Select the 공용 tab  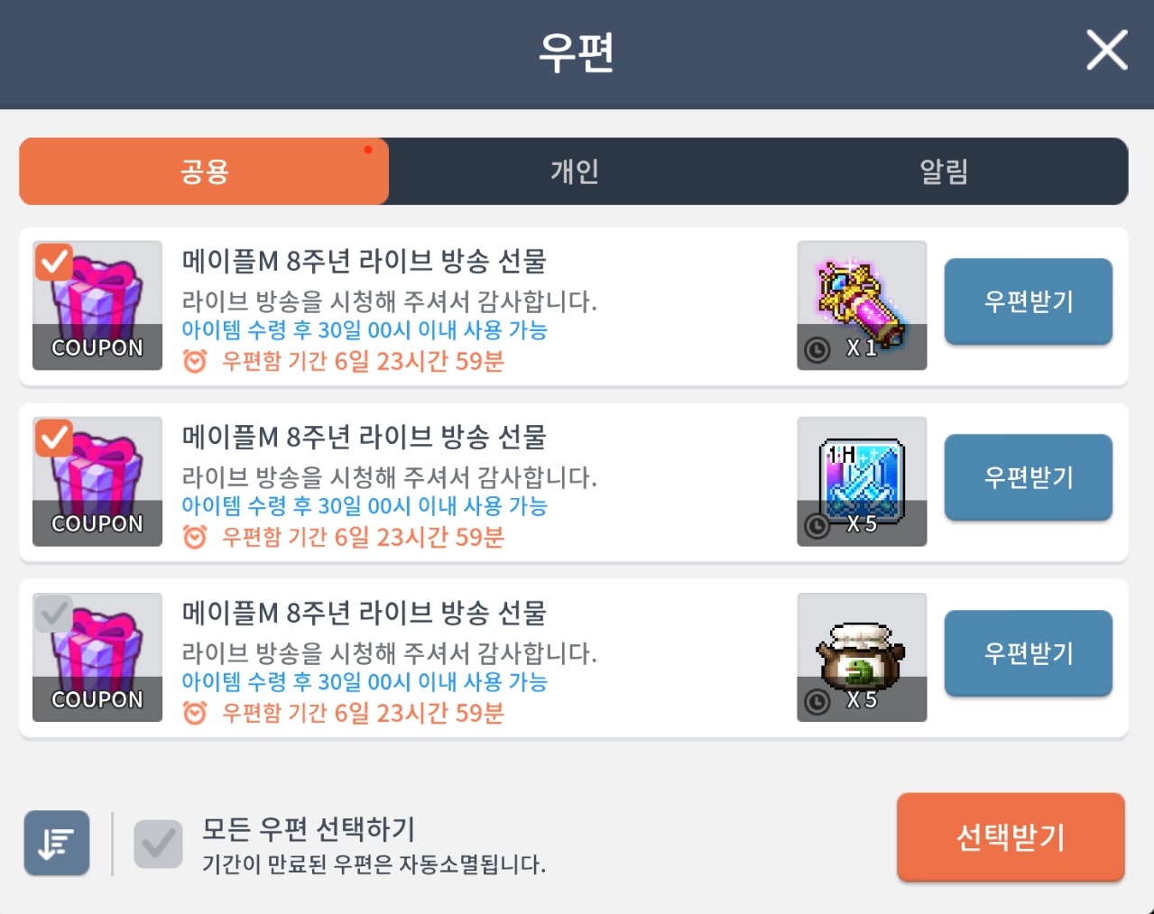(204, 171)
